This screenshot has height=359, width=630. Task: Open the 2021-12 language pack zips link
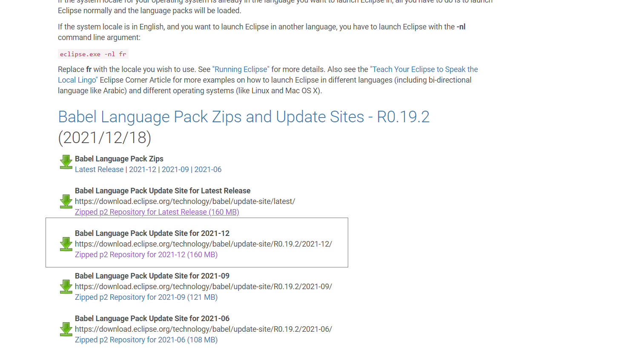(x=143, y=169)
